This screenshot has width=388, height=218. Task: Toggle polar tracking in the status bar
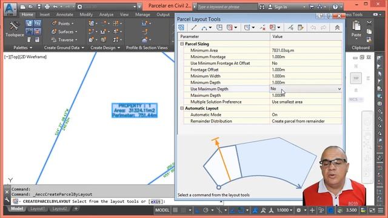[206, 210]
